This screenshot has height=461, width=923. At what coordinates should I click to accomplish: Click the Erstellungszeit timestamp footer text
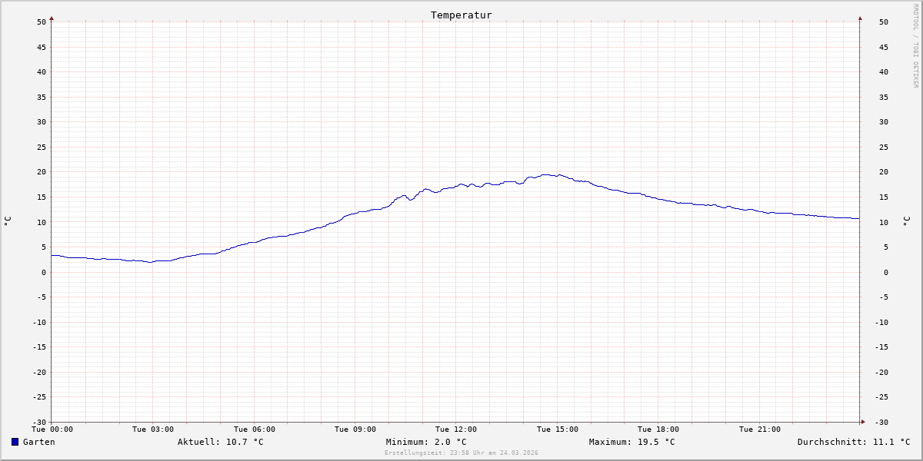tap(461, 453)
